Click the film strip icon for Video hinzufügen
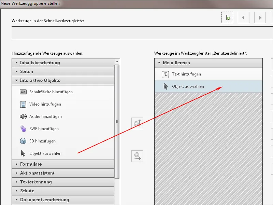The width and height of the screenshot is (273, 205). click(x=23, y=104)
